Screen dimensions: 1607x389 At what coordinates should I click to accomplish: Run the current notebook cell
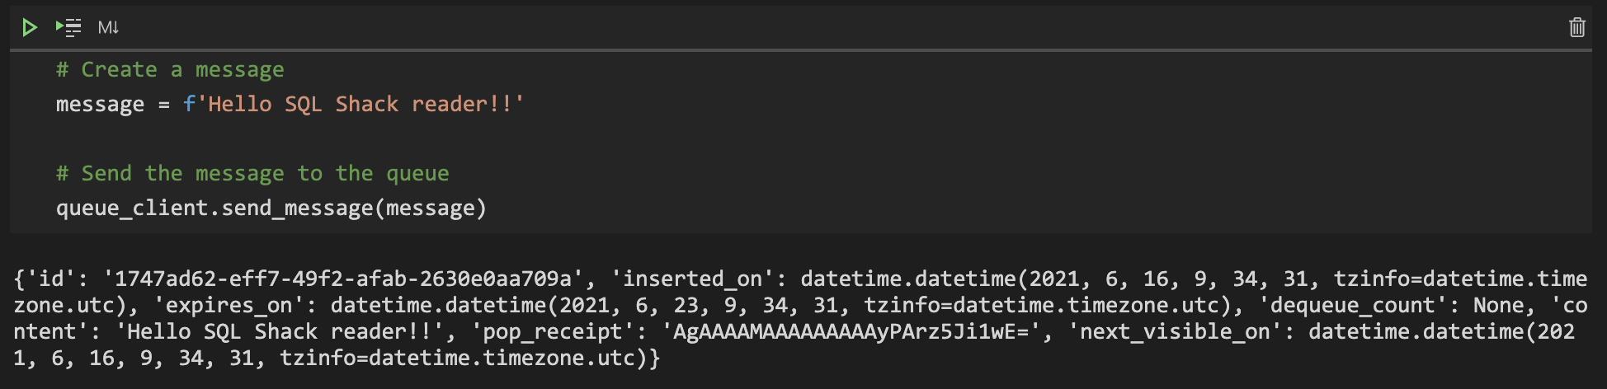pyautogui.click(x=30, y=27)
